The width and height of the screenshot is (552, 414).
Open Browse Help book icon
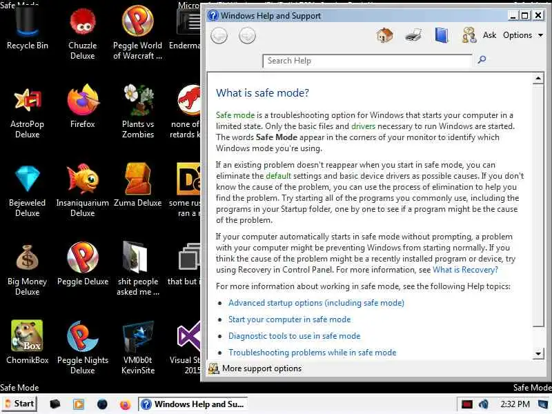[x=442, y=35]
